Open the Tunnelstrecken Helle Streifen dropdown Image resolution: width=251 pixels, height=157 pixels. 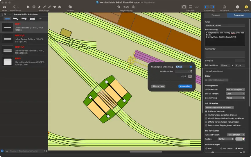pos(236,135)
